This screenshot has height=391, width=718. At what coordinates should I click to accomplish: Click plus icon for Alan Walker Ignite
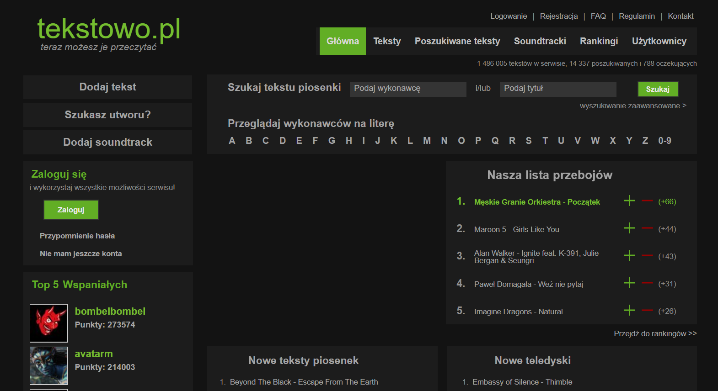[x=629, y=256]
